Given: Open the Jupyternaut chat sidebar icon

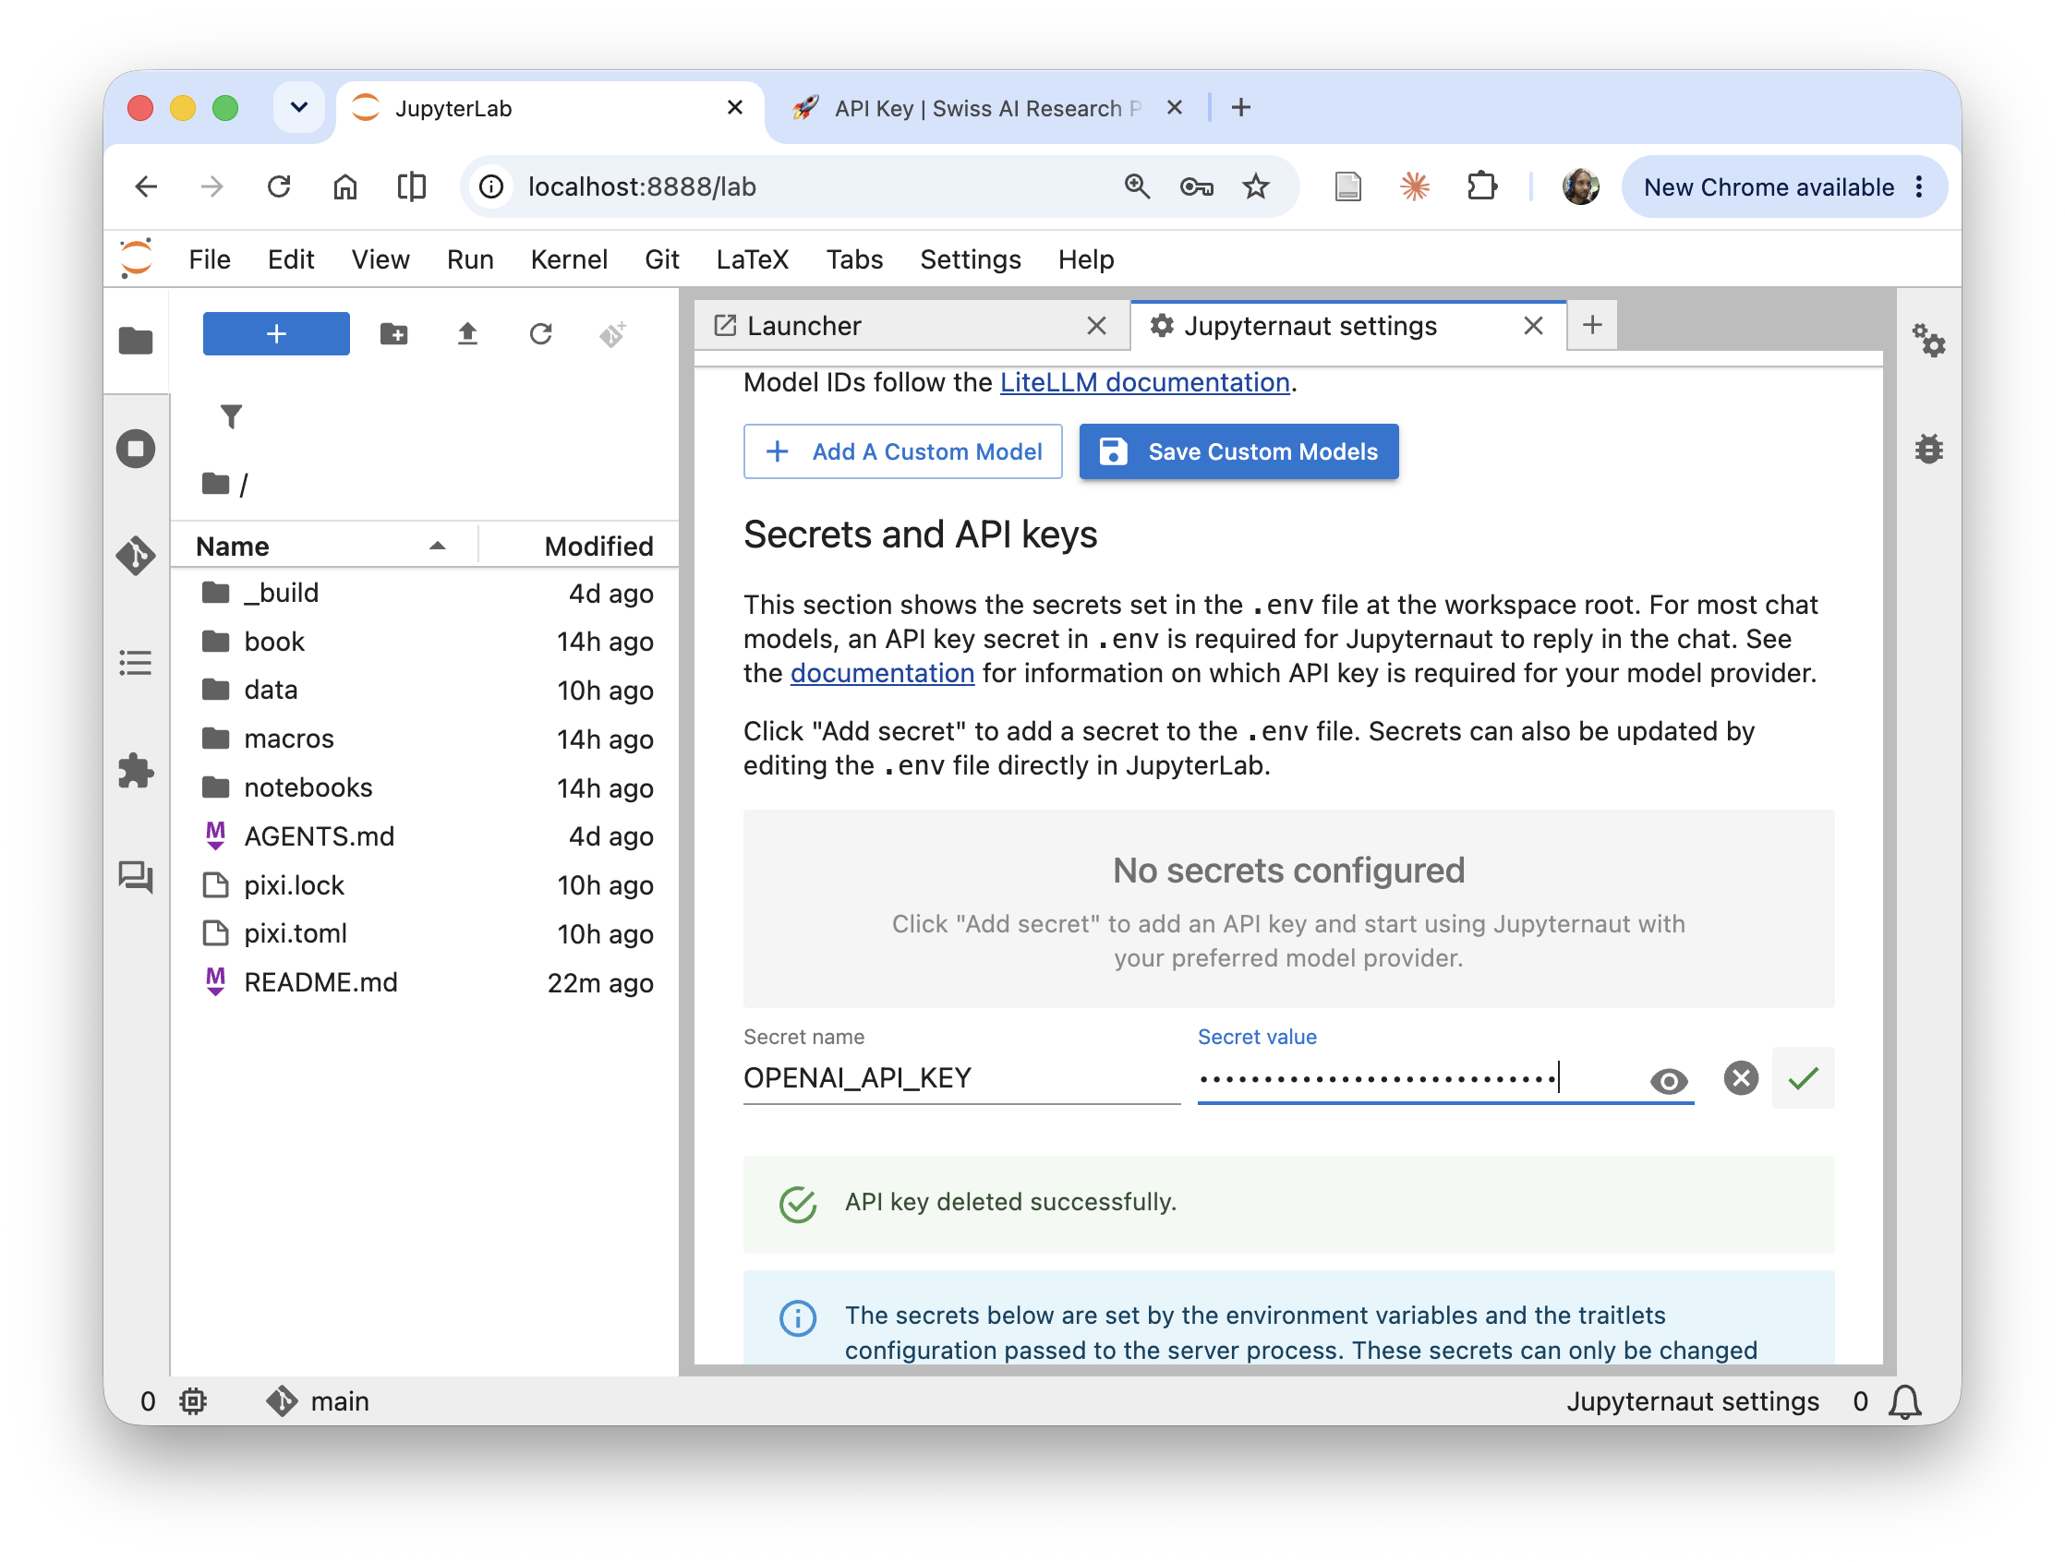Looking at the screenshot, I should coord(136,877).
